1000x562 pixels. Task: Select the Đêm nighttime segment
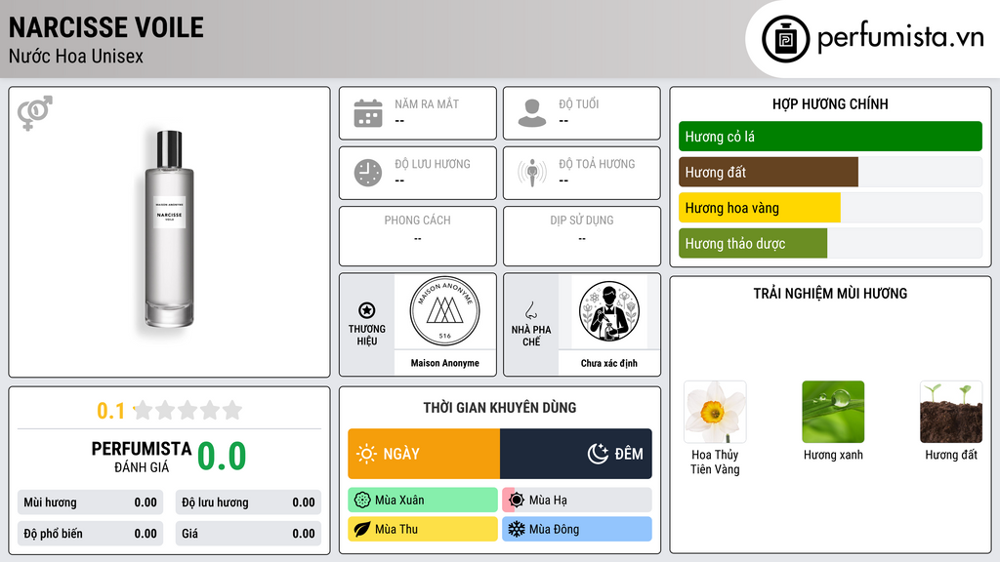[576, 454]
